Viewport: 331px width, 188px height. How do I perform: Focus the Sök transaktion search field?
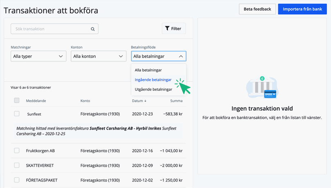tap(54, 29)
